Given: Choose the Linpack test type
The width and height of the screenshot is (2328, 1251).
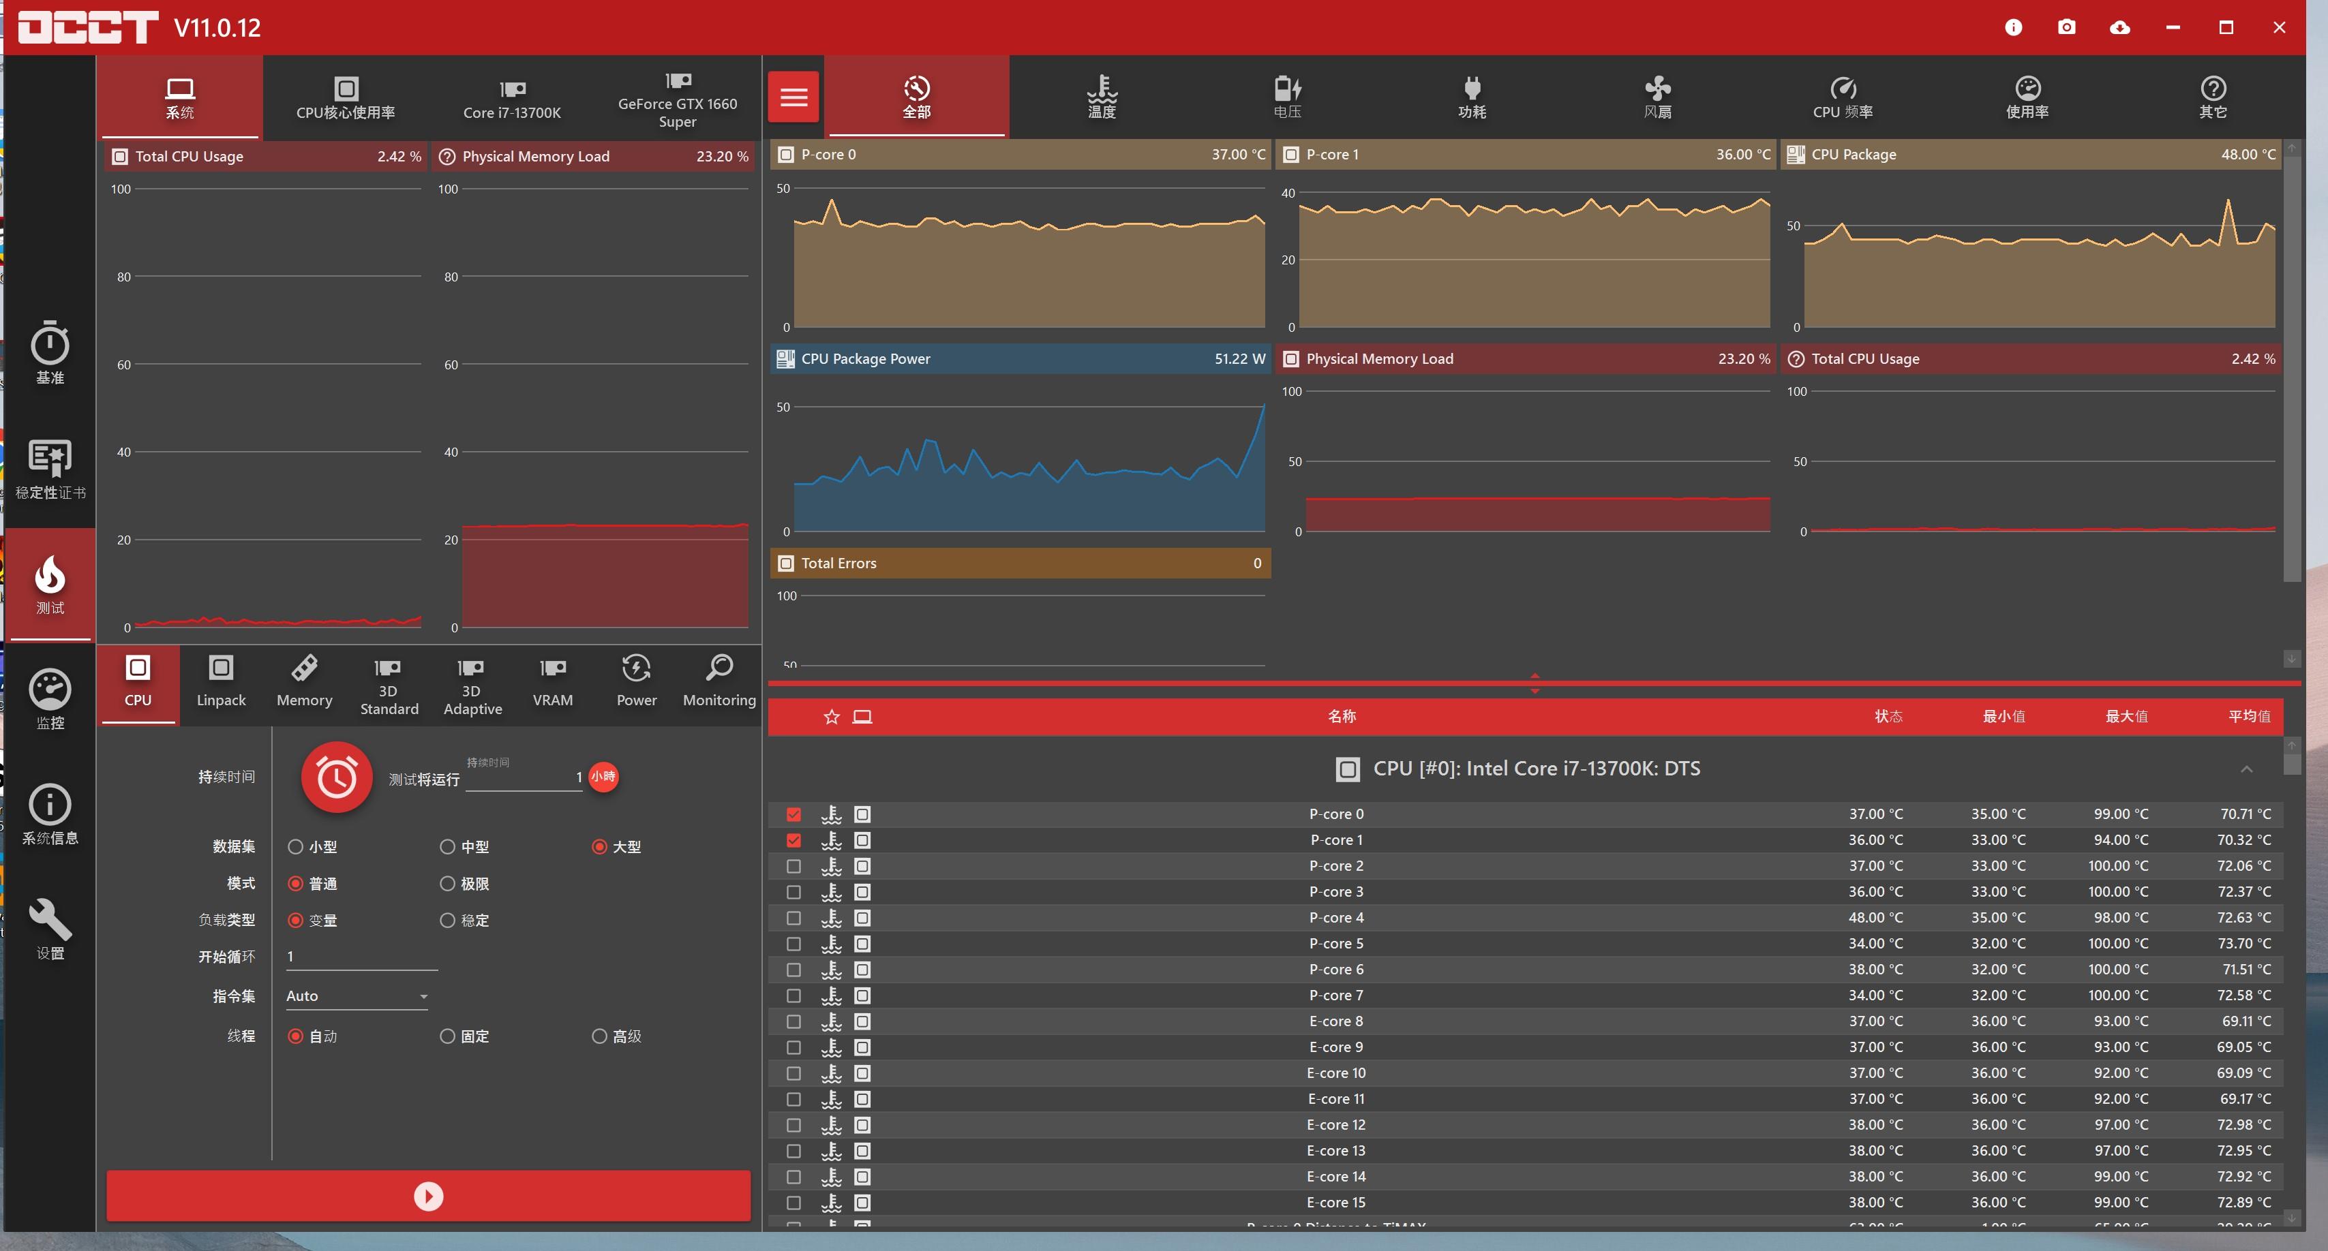Looking at the screenshot, I should click(x=222, y=684).
